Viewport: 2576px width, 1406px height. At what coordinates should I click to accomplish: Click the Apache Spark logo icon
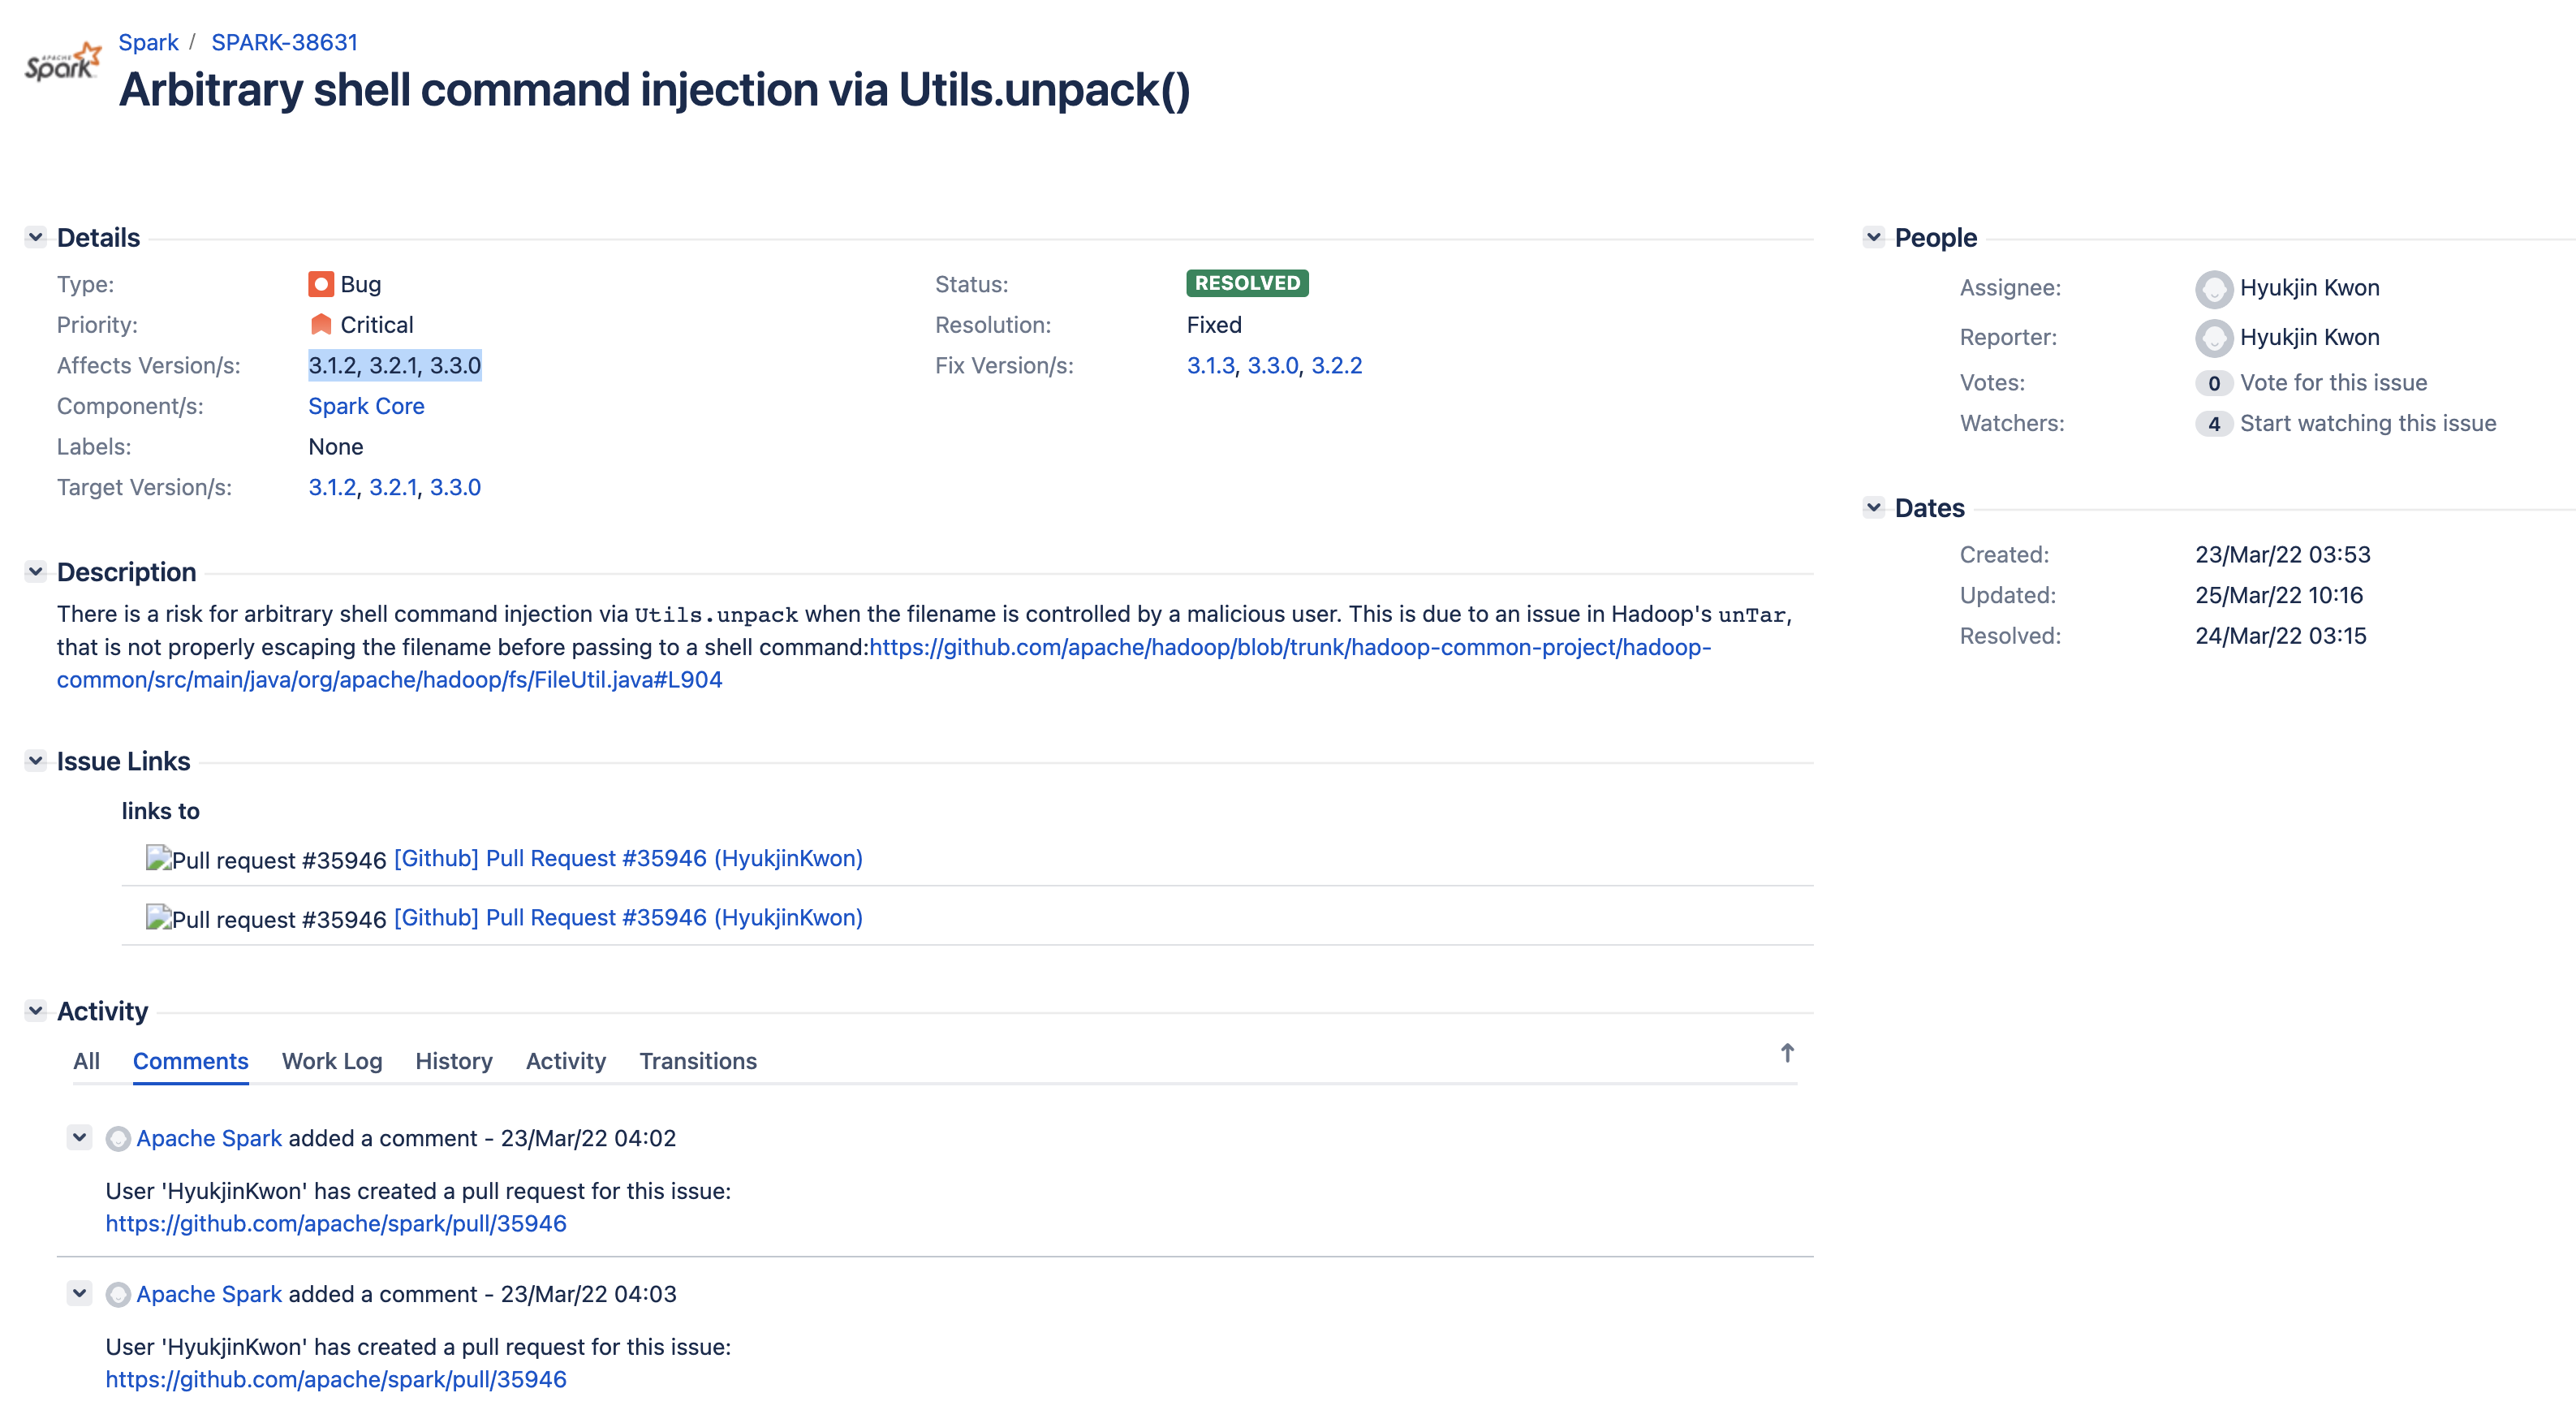point(62,62)
